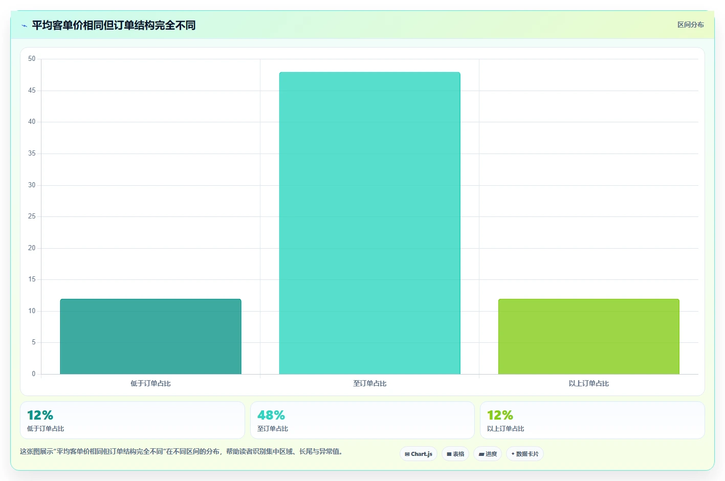Click the y-axis value 25
Viewport: 725px width, 481px height.
[32, 216]
